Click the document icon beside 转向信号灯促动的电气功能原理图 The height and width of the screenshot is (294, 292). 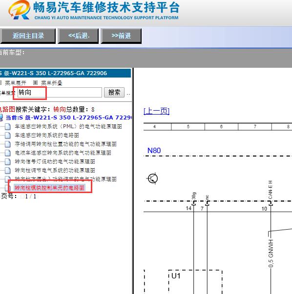8,161
